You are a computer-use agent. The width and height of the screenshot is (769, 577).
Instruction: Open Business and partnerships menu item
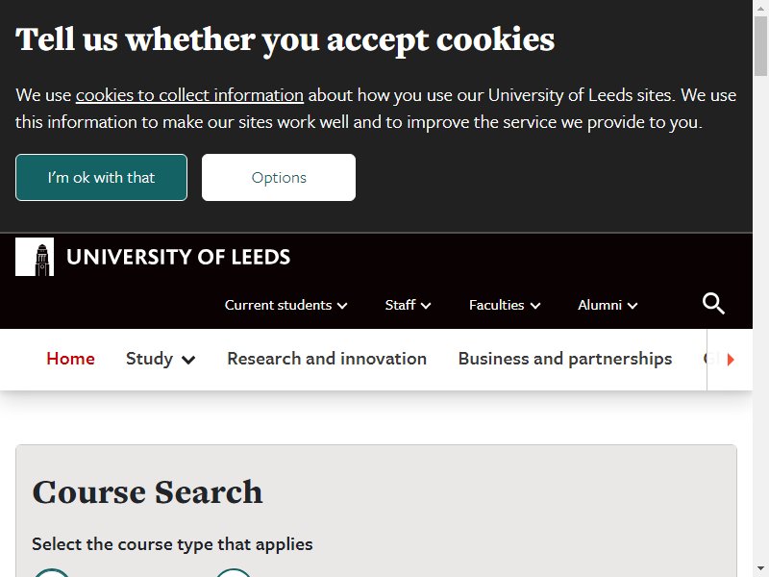[x=565, y=359]
